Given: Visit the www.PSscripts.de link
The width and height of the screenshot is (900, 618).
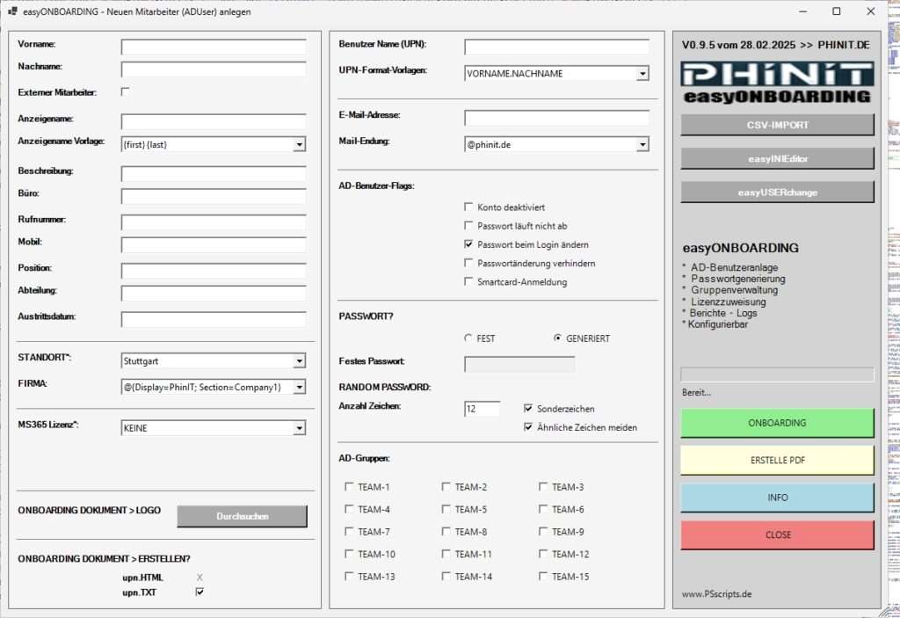Looking at the screenshot, I should coord(717,593).
